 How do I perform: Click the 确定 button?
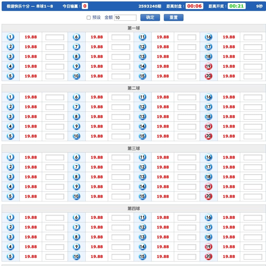pyautogui.click(x=150, y=17)
